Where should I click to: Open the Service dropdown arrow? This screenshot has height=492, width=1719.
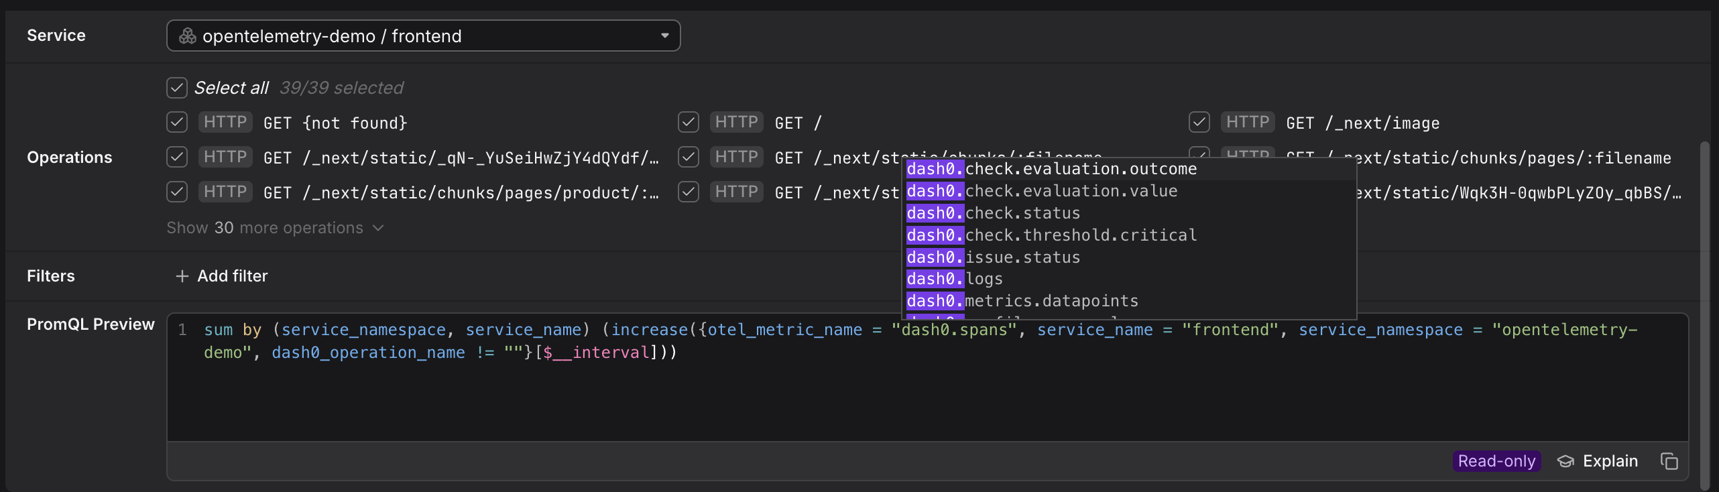click(664, 36)
